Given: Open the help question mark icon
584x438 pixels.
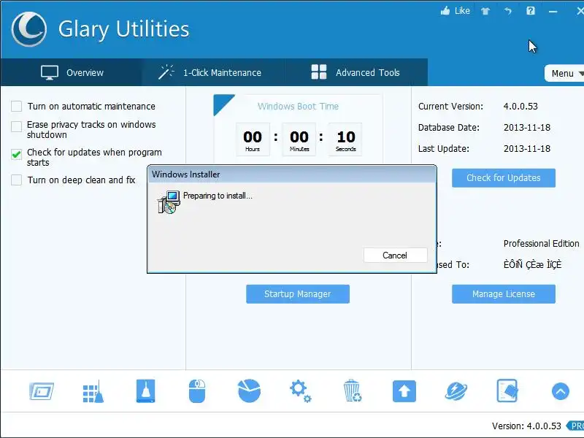Looking at the screenshot, I should [531, 11].
